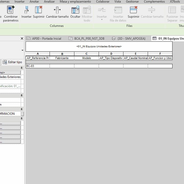
Task: Click Cambiar tamaño for columns
Action: tap(57, 12)
